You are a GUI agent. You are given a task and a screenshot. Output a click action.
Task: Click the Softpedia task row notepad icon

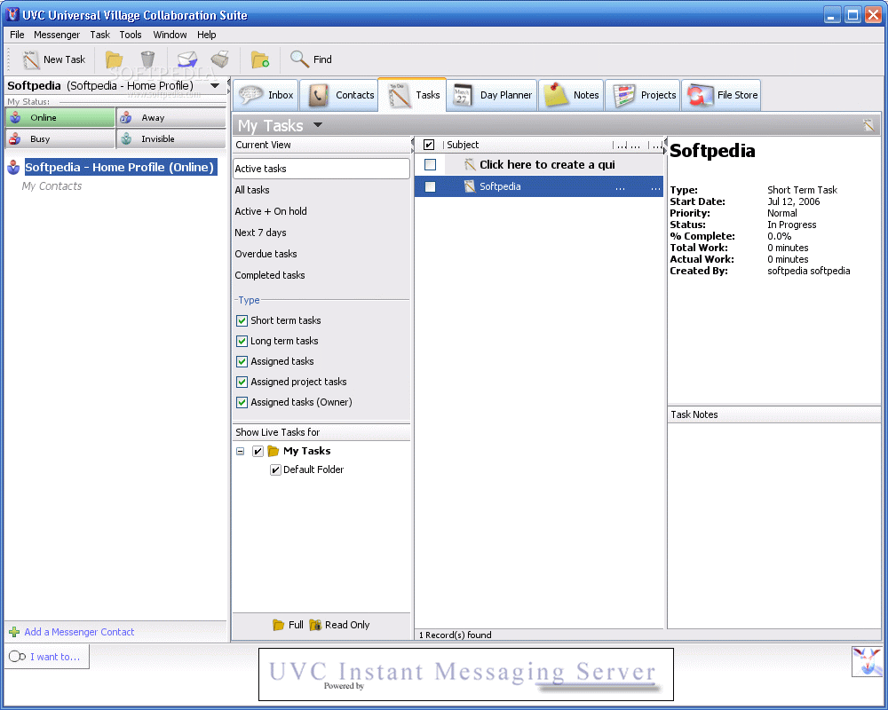[x=470, y=186]
